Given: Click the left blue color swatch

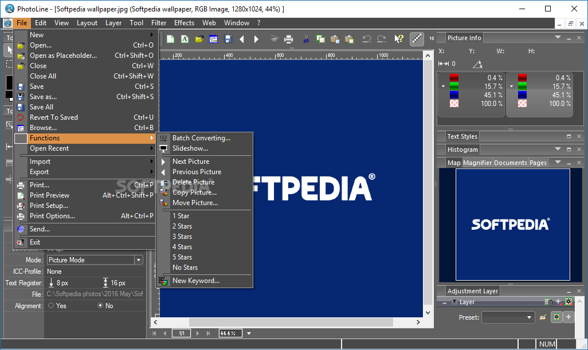Looking at the screenshot, I should (x=454, y=95).
